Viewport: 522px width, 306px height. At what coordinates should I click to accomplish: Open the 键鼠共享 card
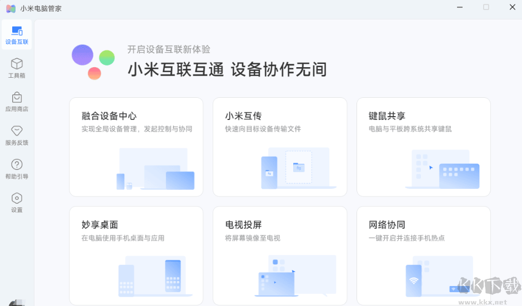click(x=424, y=147)
